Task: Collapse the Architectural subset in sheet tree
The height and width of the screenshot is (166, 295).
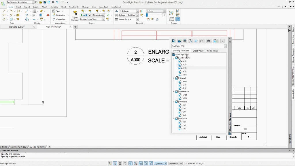Action: pyautogui.click(x=174, y=58)
